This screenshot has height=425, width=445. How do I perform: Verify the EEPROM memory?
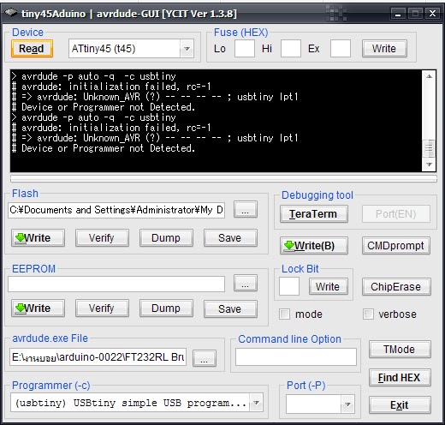point(102,308)
